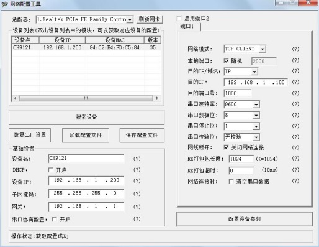Open help (?) for 子网掩码
Screen dimensions: 319x247
point(137,193)
